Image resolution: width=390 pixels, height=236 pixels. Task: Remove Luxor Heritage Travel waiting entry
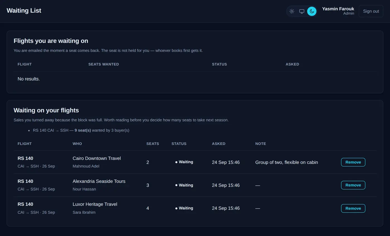[353, 208]
